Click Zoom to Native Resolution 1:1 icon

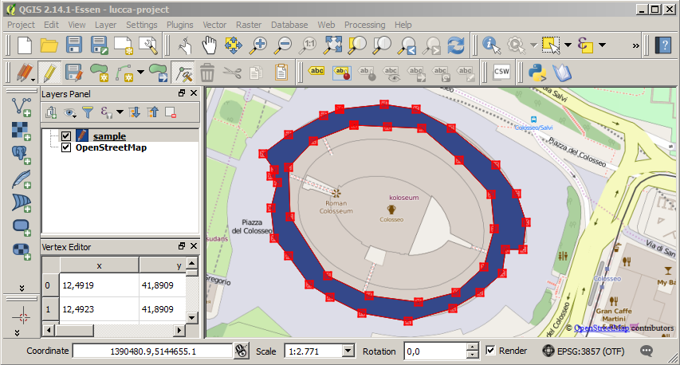click(308, 45)
